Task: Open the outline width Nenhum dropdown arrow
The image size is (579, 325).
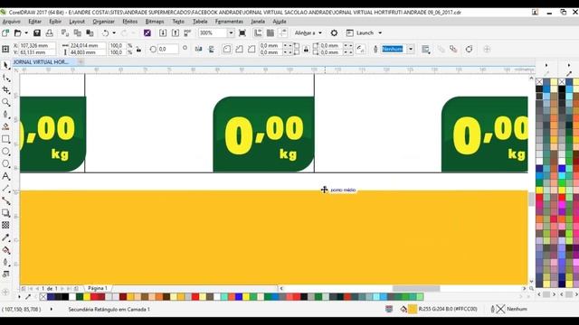Action: click(410, 49)
